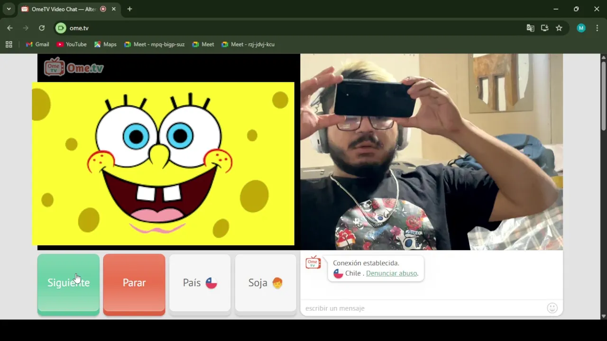Click the install app icon
The height and width of the screenshot is (341, 607).
click(544, 28)
